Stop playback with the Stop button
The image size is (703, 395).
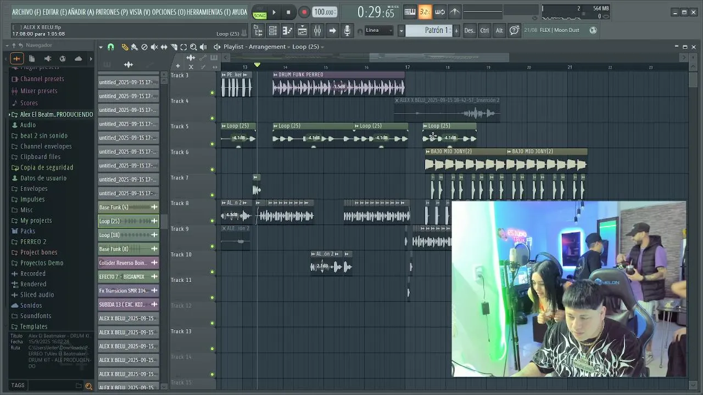pos(288,12)
